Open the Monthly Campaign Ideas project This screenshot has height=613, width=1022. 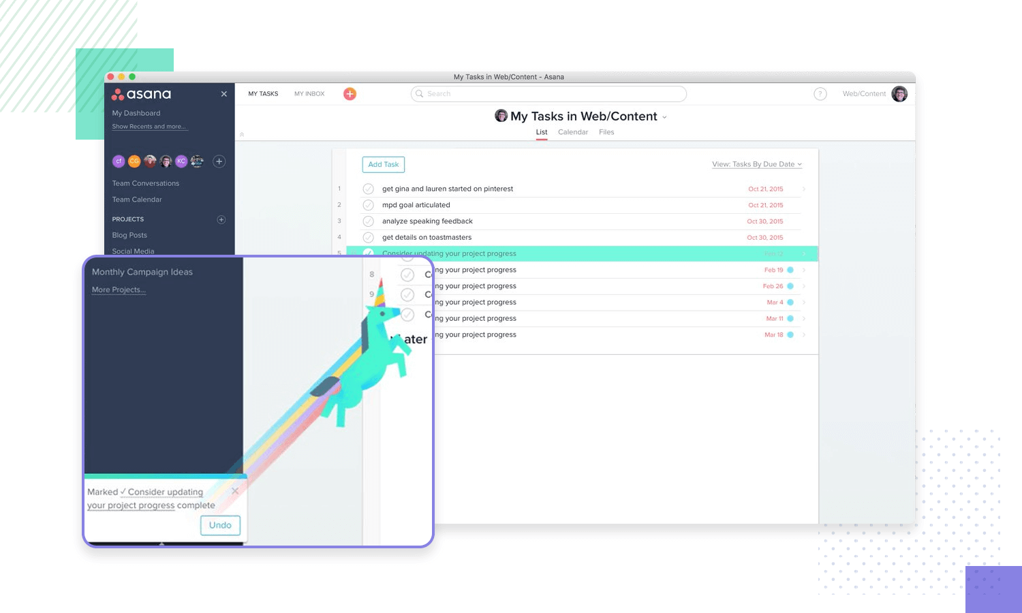tap(142, 272)
